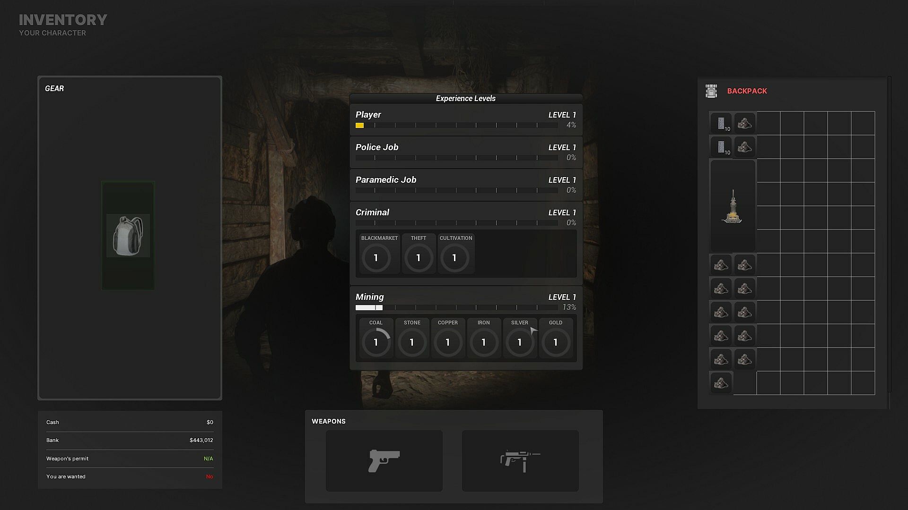The image size is (908, 510).
Task: Click the Silver mining skill circle
Action: click(x=519, y=342)
